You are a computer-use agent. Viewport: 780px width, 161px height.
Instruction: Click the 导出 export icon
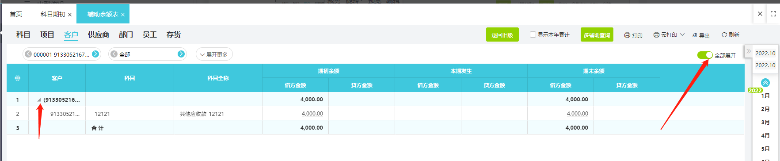click(x=695, y=35)
